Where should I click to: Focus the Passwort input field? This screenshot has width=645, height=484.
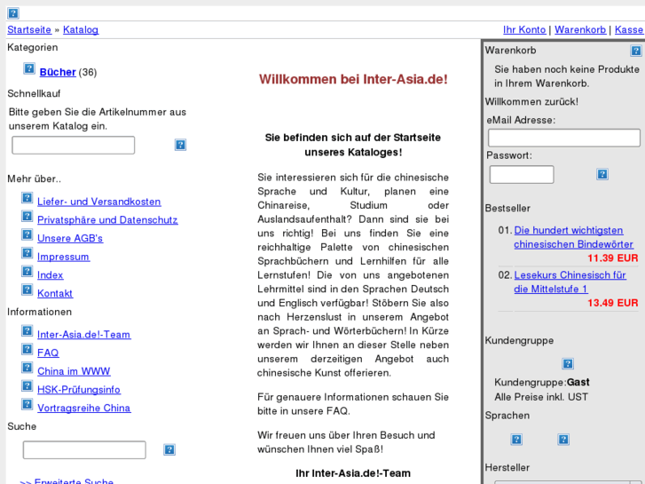click(522, 175)
